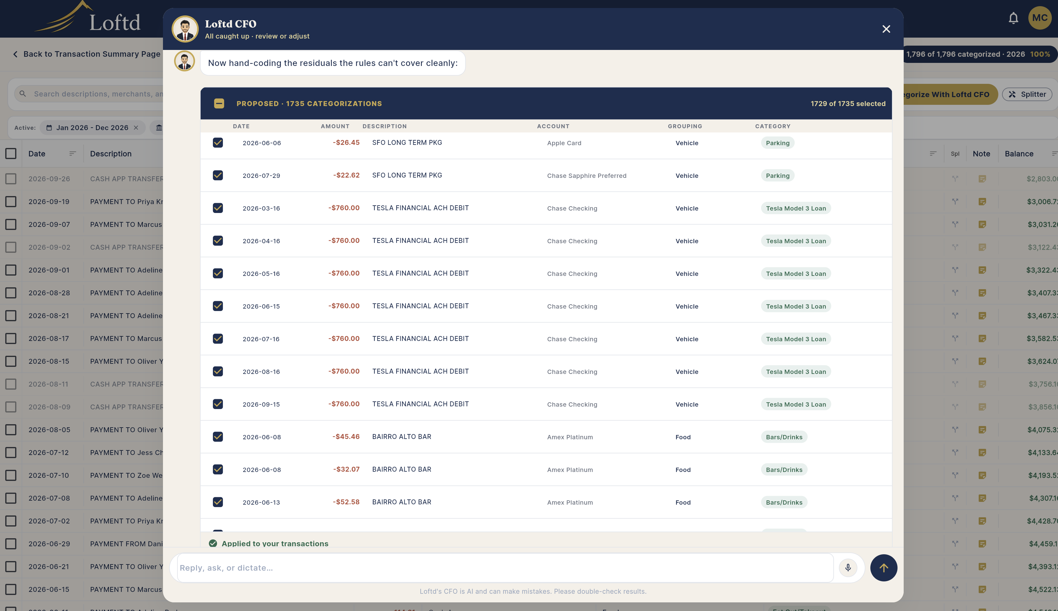
Task: Click the Loftd CFO avatar in the header
Action: [185, 29]
